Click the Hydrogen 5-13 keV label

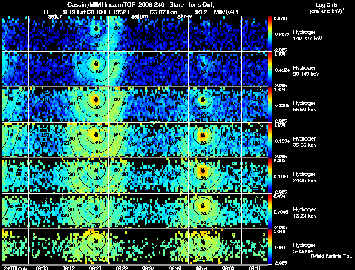[x=305, y=248]
